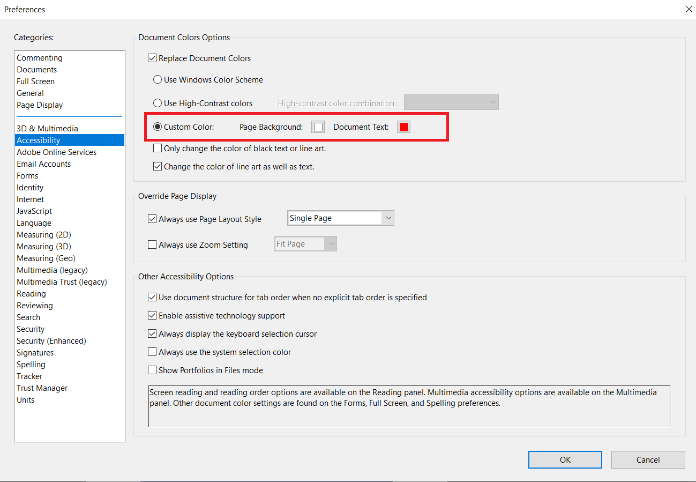Enable Only change the color of black text
Image resolution: width=696 pixels, height=482 pixels.
(158, 148)
